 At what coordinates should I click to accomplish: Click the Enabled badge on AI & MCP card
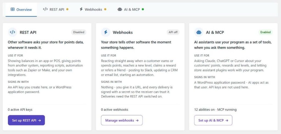[x=265, y=32]
